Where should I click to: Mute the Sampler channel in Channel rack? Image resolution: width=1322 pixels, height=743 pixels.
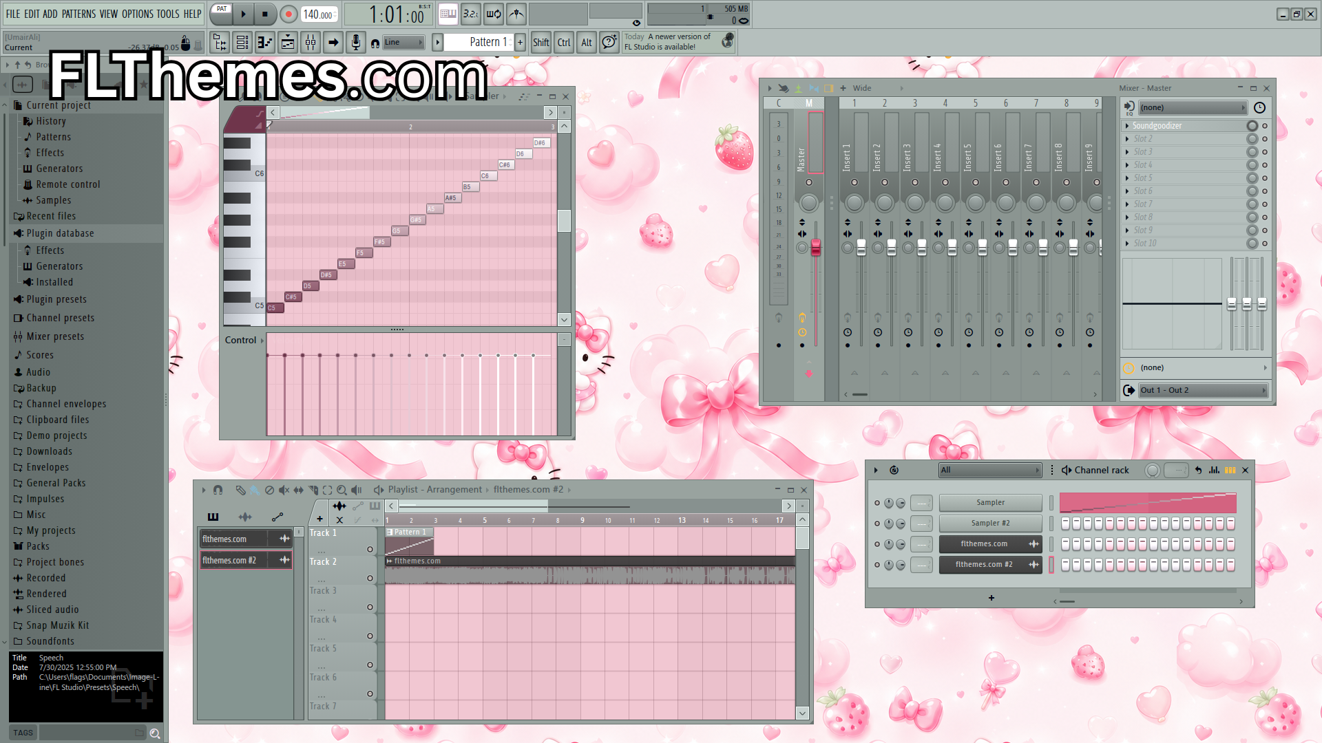coord(877,503)
